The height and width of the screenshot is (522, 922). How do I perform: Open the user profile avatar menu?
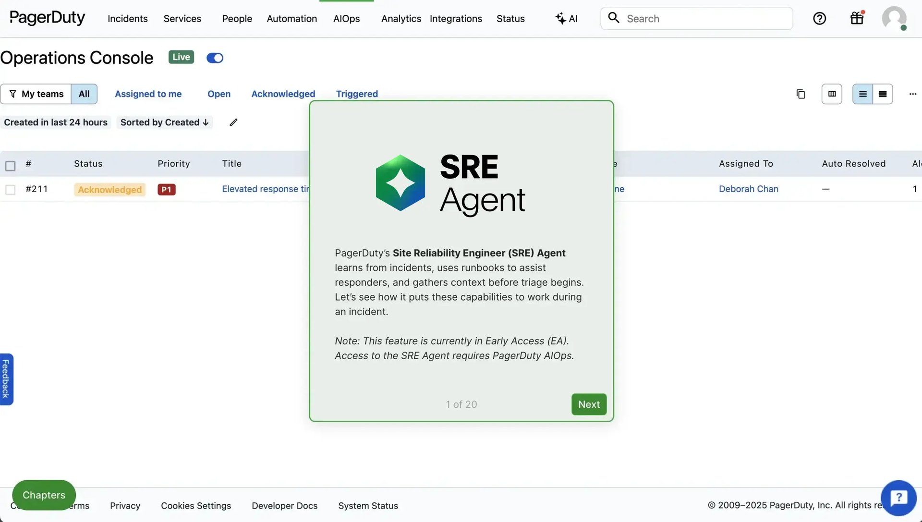click(x=894, y=19)
